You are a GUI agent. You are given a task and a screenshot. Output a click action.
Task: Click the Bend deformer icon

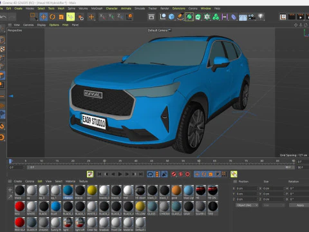click(x=234, y=17)
